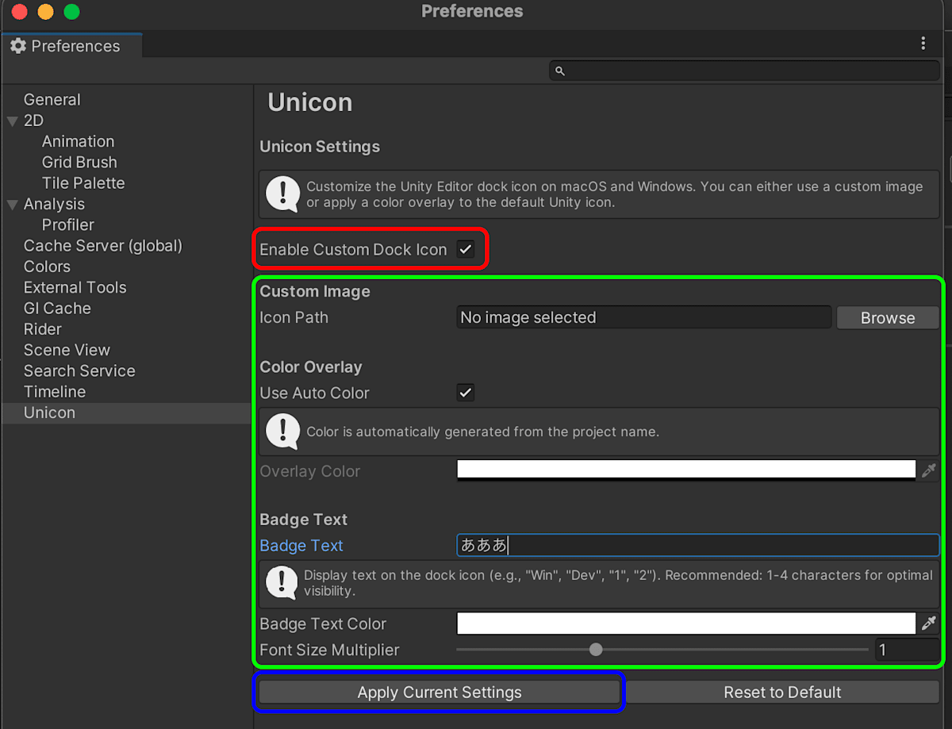Viewport: 952px width, 729px height.
Task: Toggle the Use Auto Color checkbox
Action: pos(466,393)
